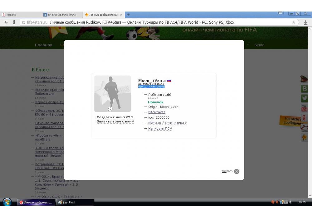Switch to the EA SPORTS FIFA tab
312x218 pixels.
61,15
